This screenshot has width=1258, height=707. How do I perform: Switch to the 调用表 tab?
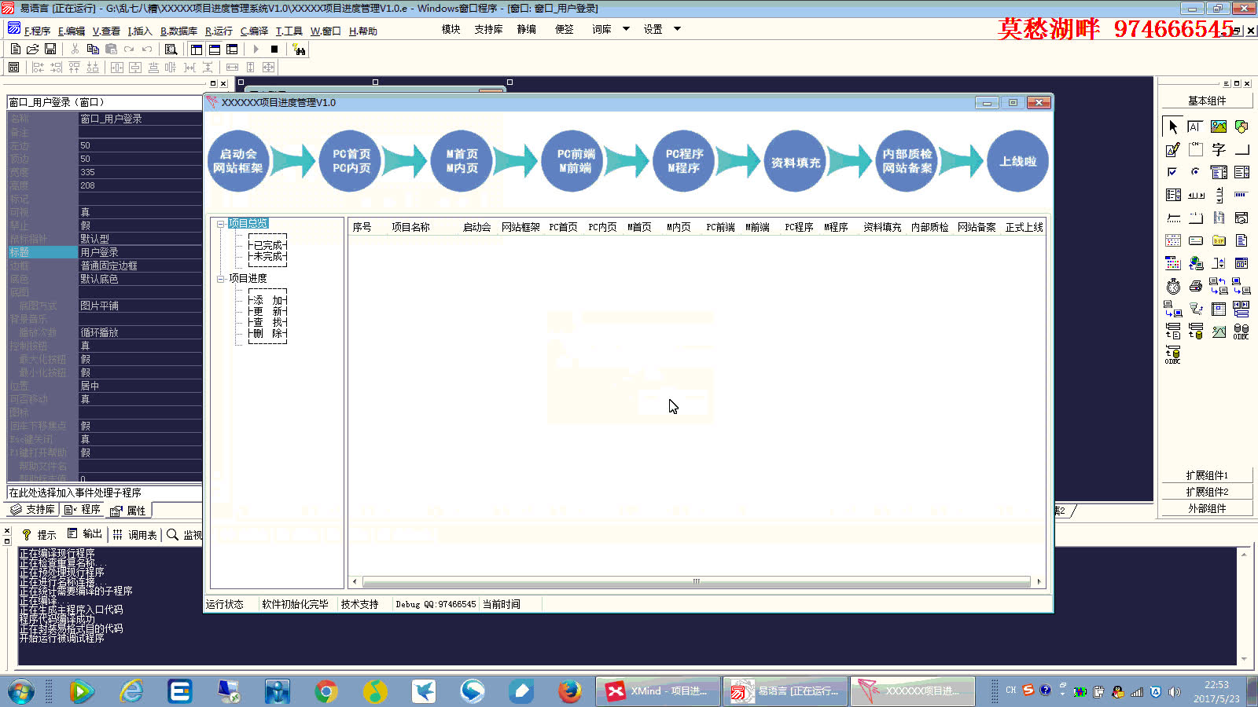(135, 534)
